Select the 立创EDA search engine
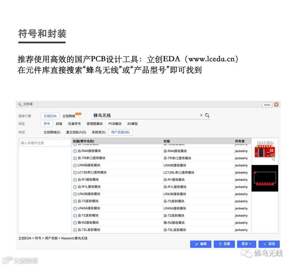 tap(50, 116)
